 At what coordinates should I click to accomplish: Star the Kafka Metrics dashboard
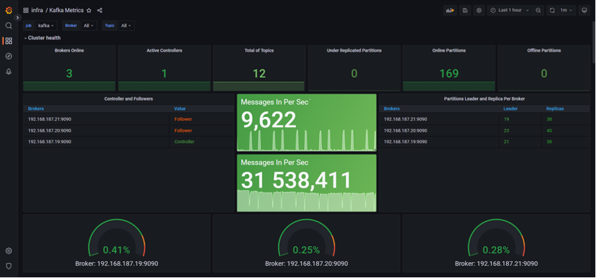tap(89, 11)
